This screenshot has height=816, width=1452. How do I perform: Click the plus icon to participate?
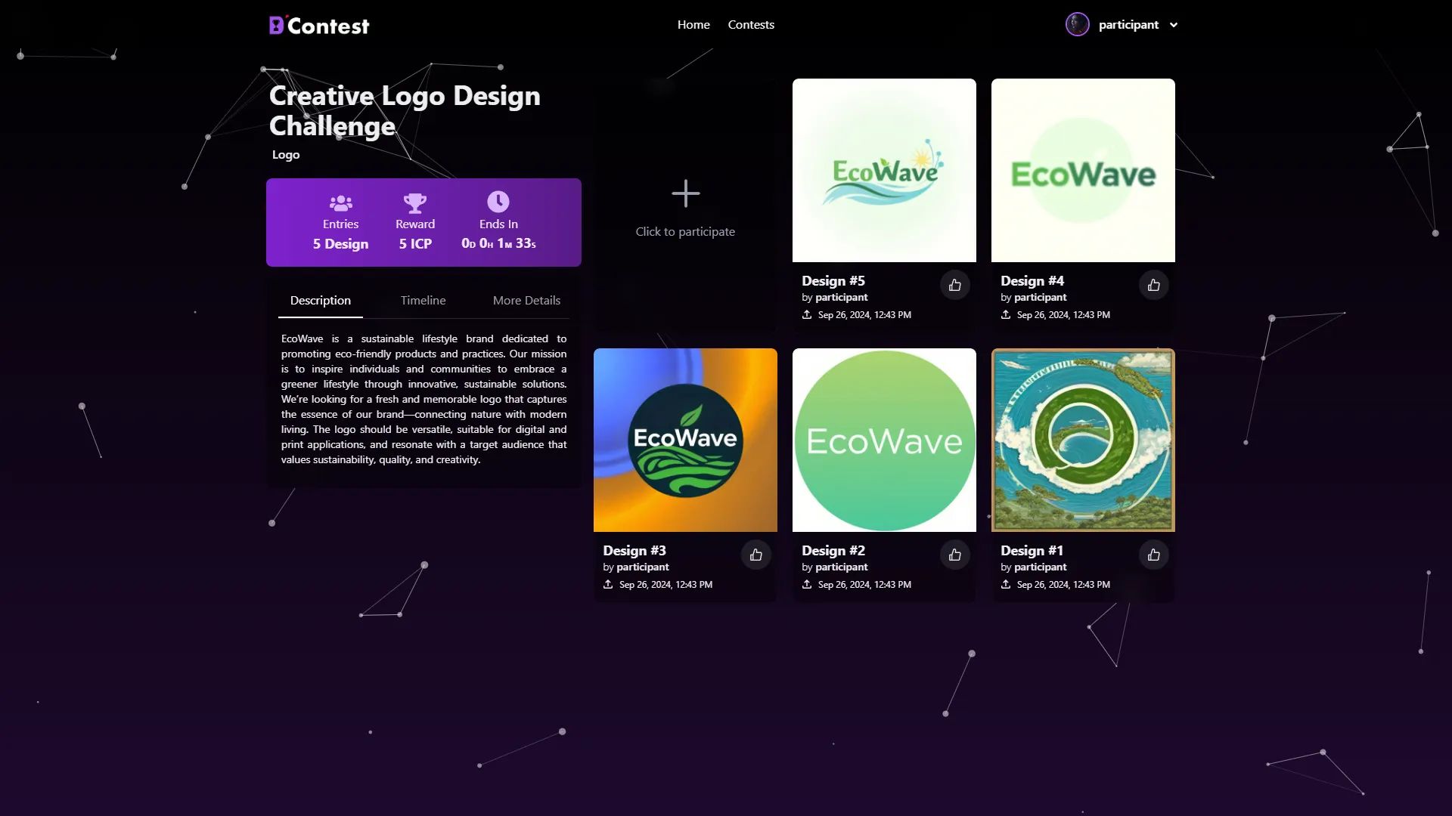(x=685, y=194)
